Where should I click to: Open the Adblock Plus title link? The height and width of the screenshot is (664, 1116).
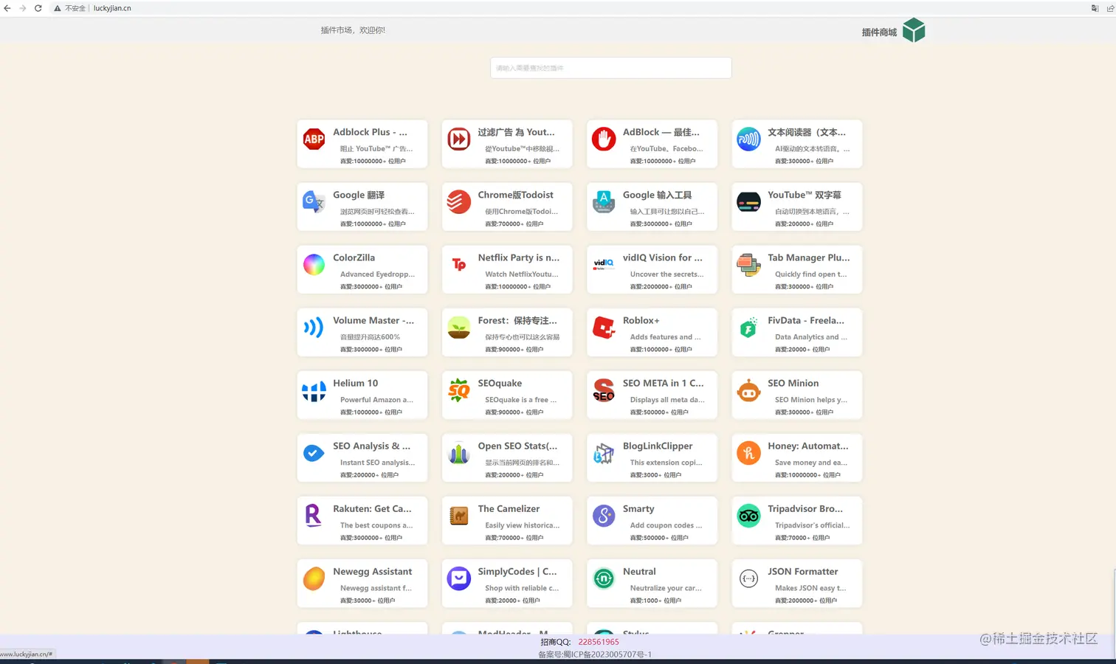(370, 132)
